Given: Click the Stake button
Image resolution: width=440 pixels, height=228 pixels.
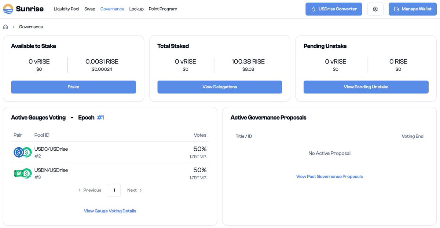Looking at the screenshot, I should tap(73, 87).
